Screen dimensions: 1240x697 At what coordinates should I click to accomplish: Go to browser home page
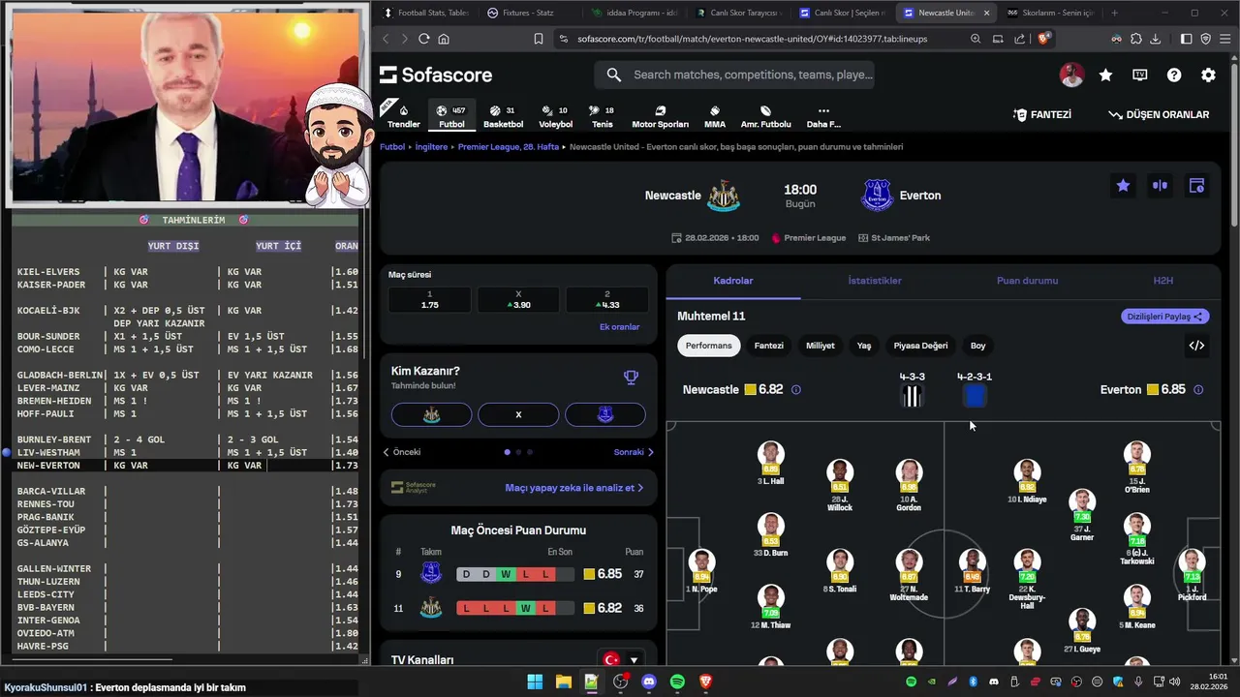click(x=444, y=39)
